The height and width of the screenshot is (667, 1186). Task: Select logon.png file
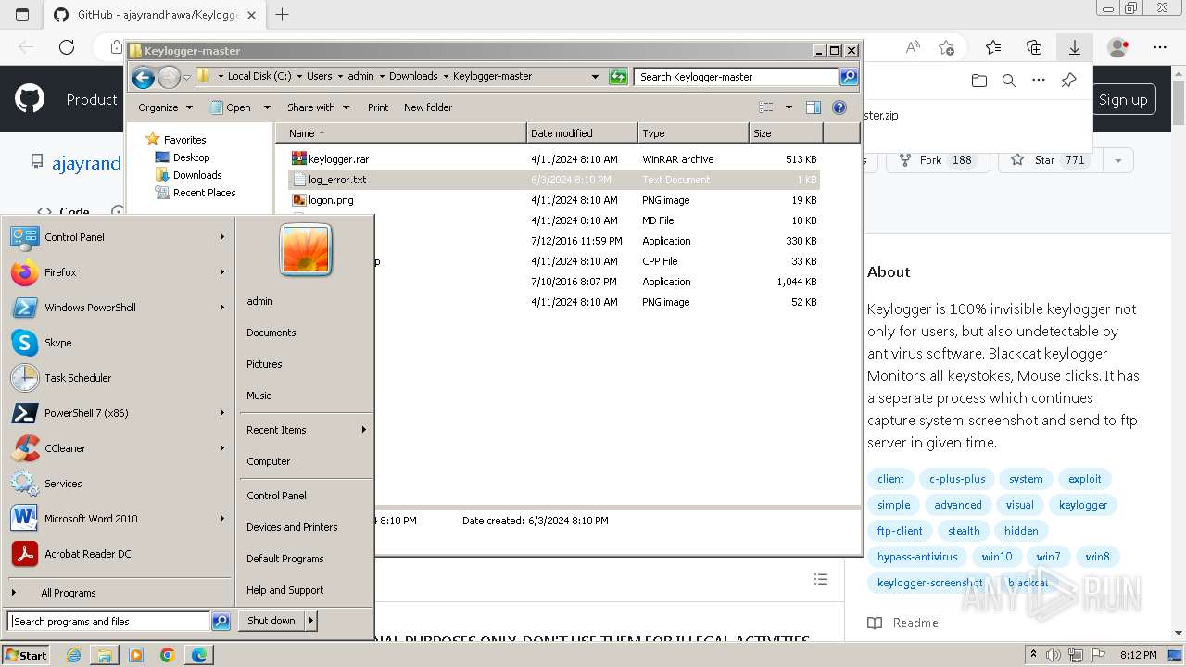click(331, 200)
